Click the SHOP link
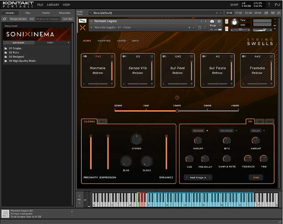This screenshot has height=224, width=283. click(x=234, y=5)
